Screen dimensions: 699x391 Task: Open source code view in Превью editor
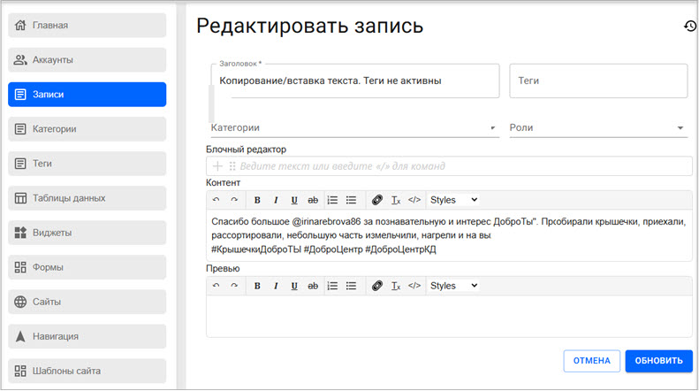(414, 286)
